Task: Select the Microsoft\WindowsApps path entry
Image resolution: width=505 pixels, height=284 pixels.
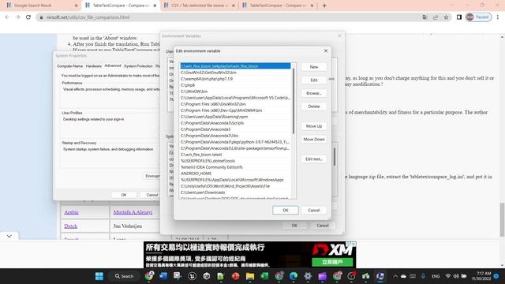Action: (235, 180)
